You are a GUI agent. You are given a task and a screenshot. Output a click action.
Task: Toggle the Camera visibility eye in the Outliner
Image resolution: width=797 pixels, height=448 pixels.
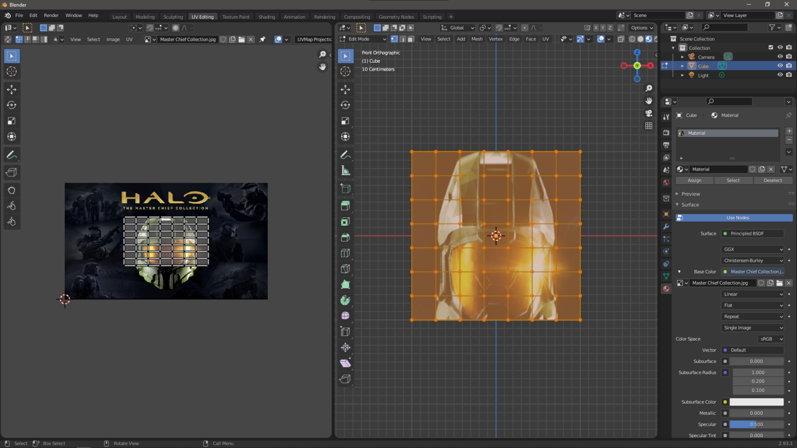point(780,57)
